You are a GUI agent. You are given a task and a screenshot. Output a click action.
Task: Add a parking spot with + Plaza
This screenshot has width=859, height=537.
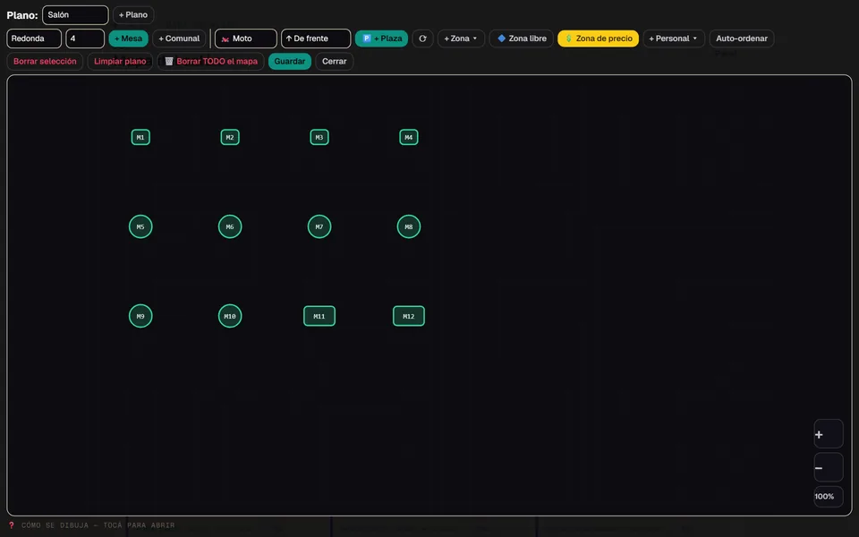pos(381,38)
